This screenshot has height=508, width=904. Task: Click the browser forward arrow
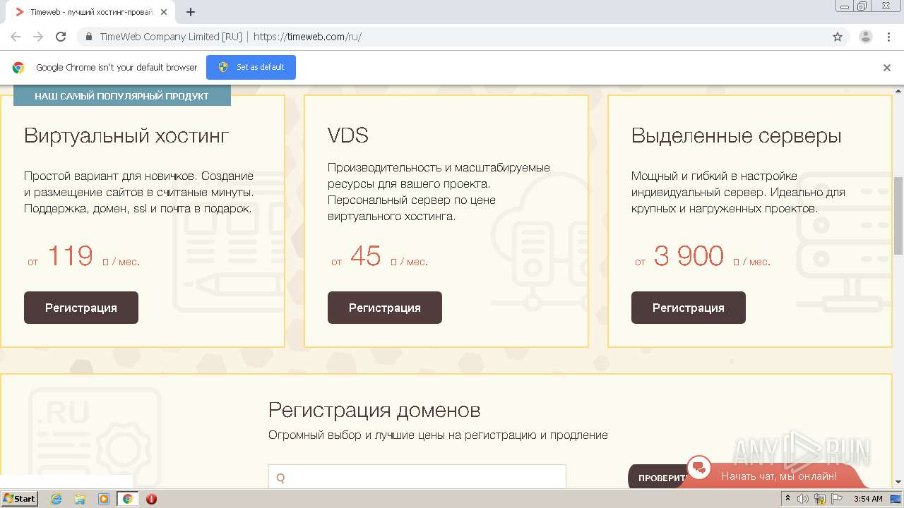point(38,37)
